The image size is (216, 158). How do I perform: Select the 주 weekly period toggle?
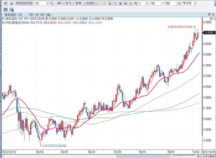(x=115, y=3)
